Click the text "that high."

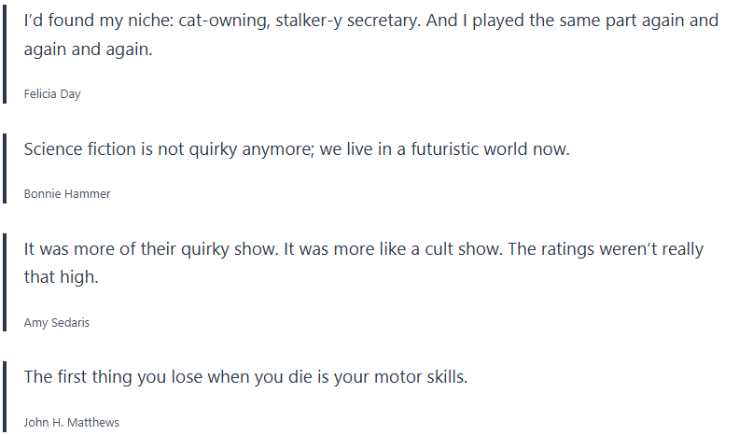tap(61, 277)
